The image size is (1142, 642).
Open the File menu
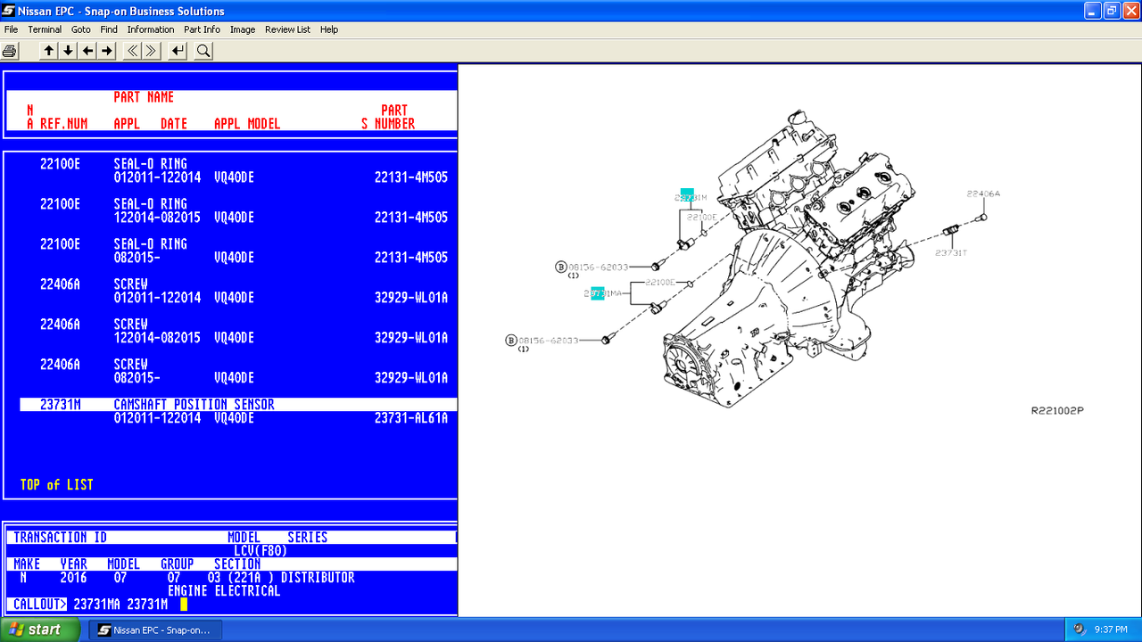coord(11,29)
